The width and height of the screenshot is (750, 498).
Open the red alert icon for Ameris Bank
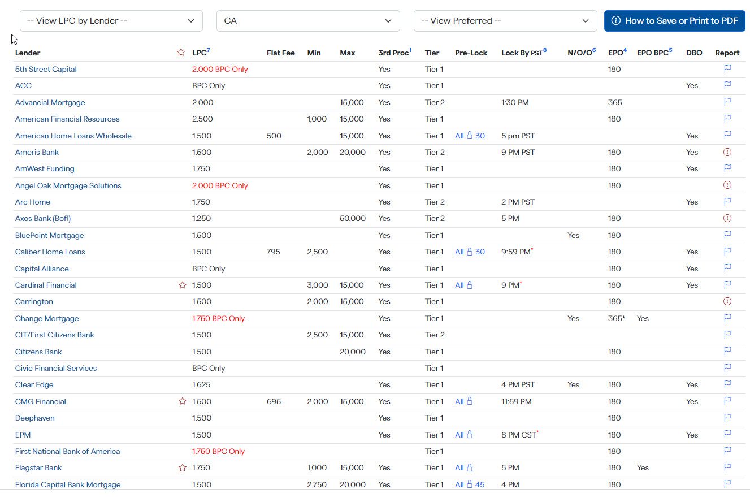click(727, 152)
